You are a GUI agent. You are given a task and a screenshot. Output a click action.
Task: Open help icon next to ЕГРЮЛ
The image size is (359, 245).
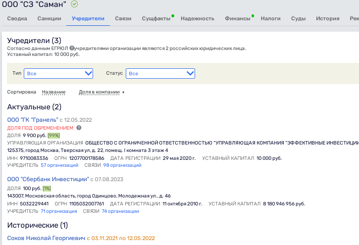pos(72,48)
